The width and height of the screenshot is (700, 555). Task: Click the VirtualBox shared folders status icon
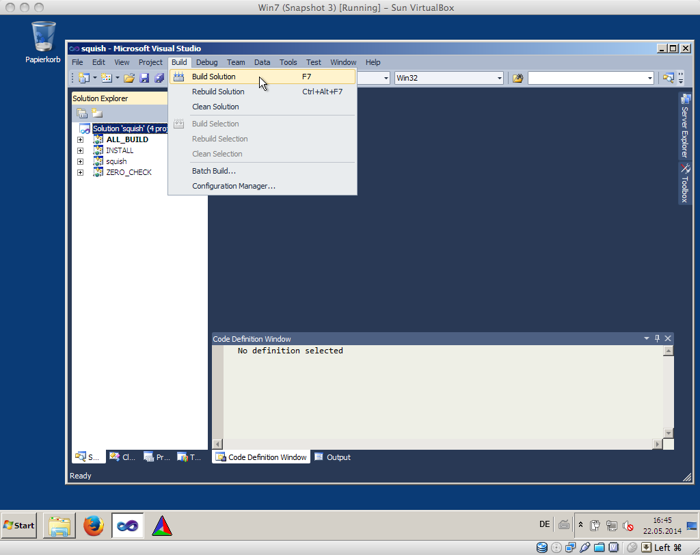click(x=599, y=547)
